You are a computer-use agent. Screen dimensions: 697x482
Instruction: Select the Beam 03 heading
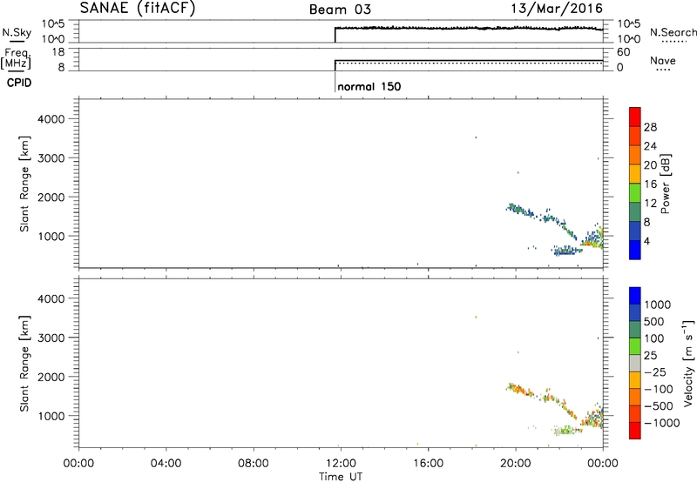[340, 10]
